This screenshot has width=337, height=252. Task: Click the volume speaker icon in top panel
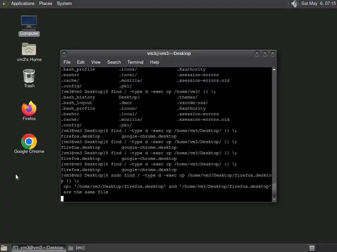pyautogui.click(x=295, y=4)
